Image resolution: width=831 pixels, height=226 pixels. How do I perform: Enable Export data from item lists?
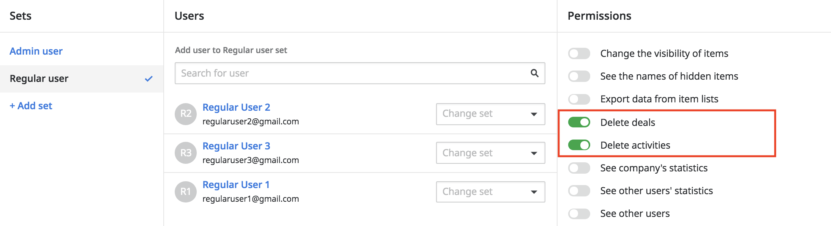point(579,99)
